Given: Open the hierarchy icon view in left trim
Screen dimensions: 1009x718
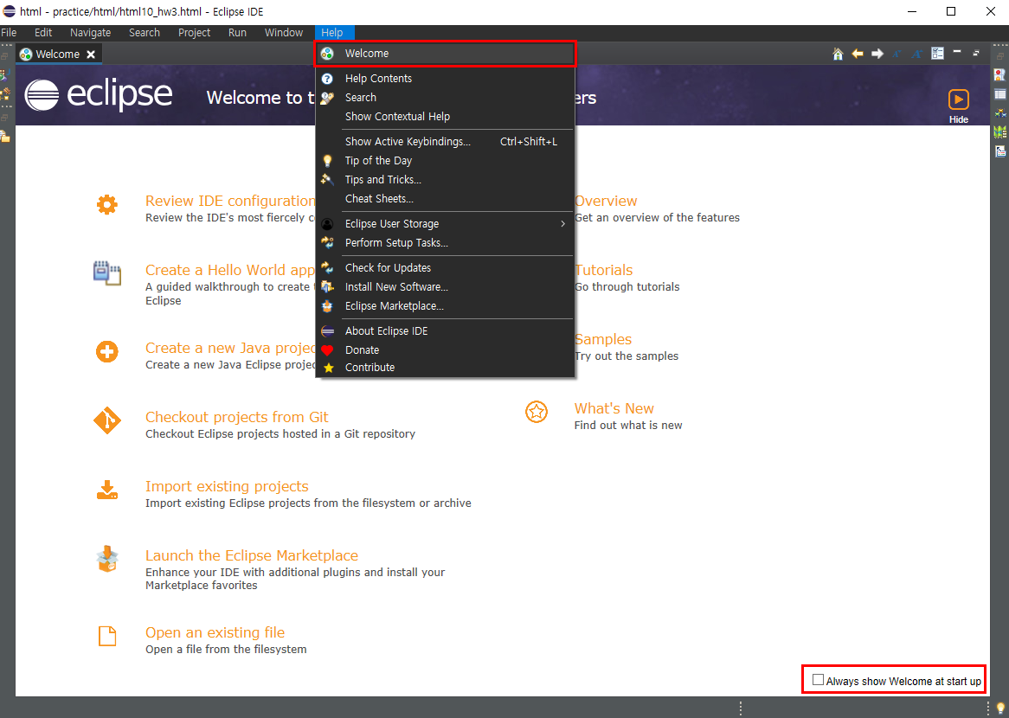Looking at the screenshot, I should click(x=5, y=94).
